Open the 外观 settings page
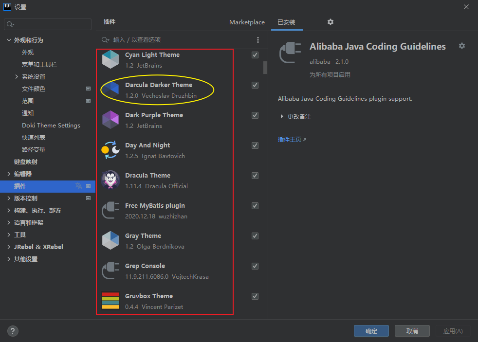This screenshot has height=342, width=478. tap(28, 53)
